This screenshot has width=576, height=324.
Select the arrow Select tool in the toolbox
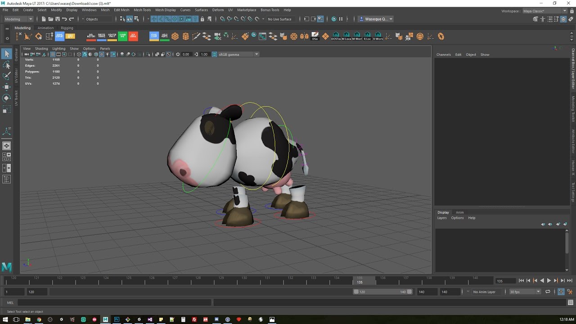click(x=6, y=54)
